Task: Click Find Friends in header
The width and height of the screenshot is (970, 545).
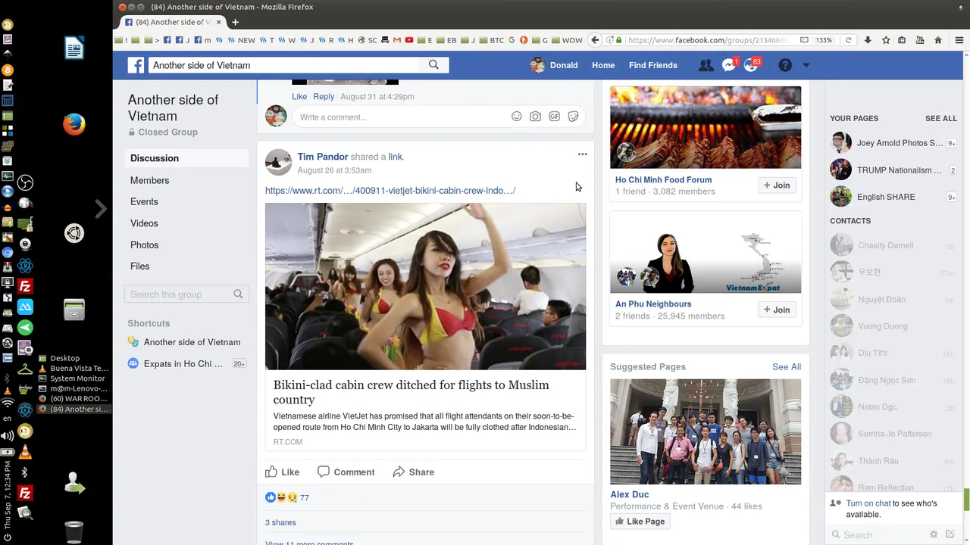Action: (653, 65)
